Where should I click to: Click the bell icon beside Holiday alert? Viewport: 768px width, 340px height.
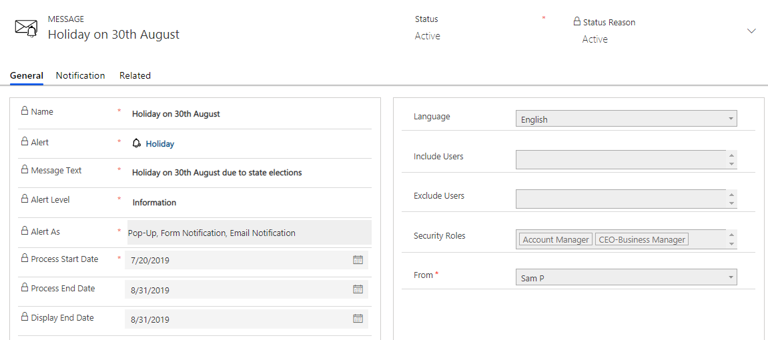tap(137, 143)
